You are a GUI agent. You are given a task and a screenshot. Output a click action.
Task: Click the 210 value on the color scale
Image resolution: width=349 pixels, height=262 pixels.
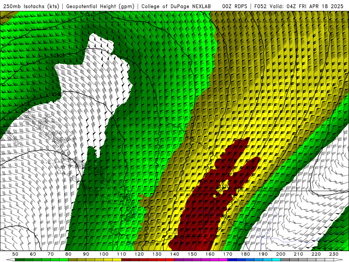point(298,254)
